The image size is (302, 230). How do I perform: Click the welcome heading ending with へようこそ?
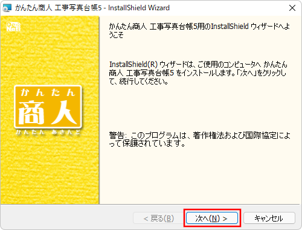pos(199,30)
